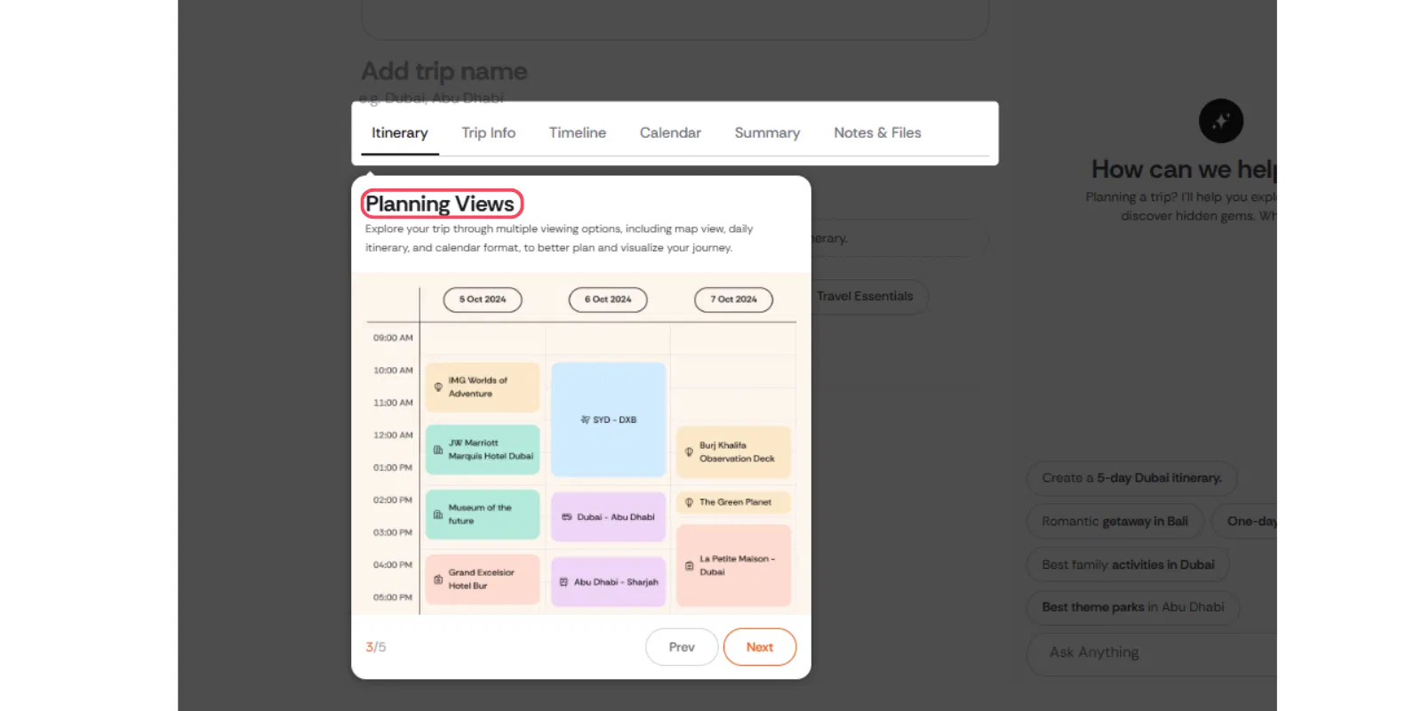The height and width of the screenshot is (711, 1422).
Task: Click the 05:00 PM time label
Action: click(x=393, y=597)
